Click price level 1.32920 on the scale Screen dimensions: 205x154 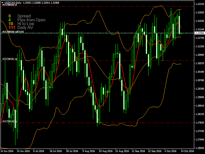pyautogui.click(x=200, y=12)
